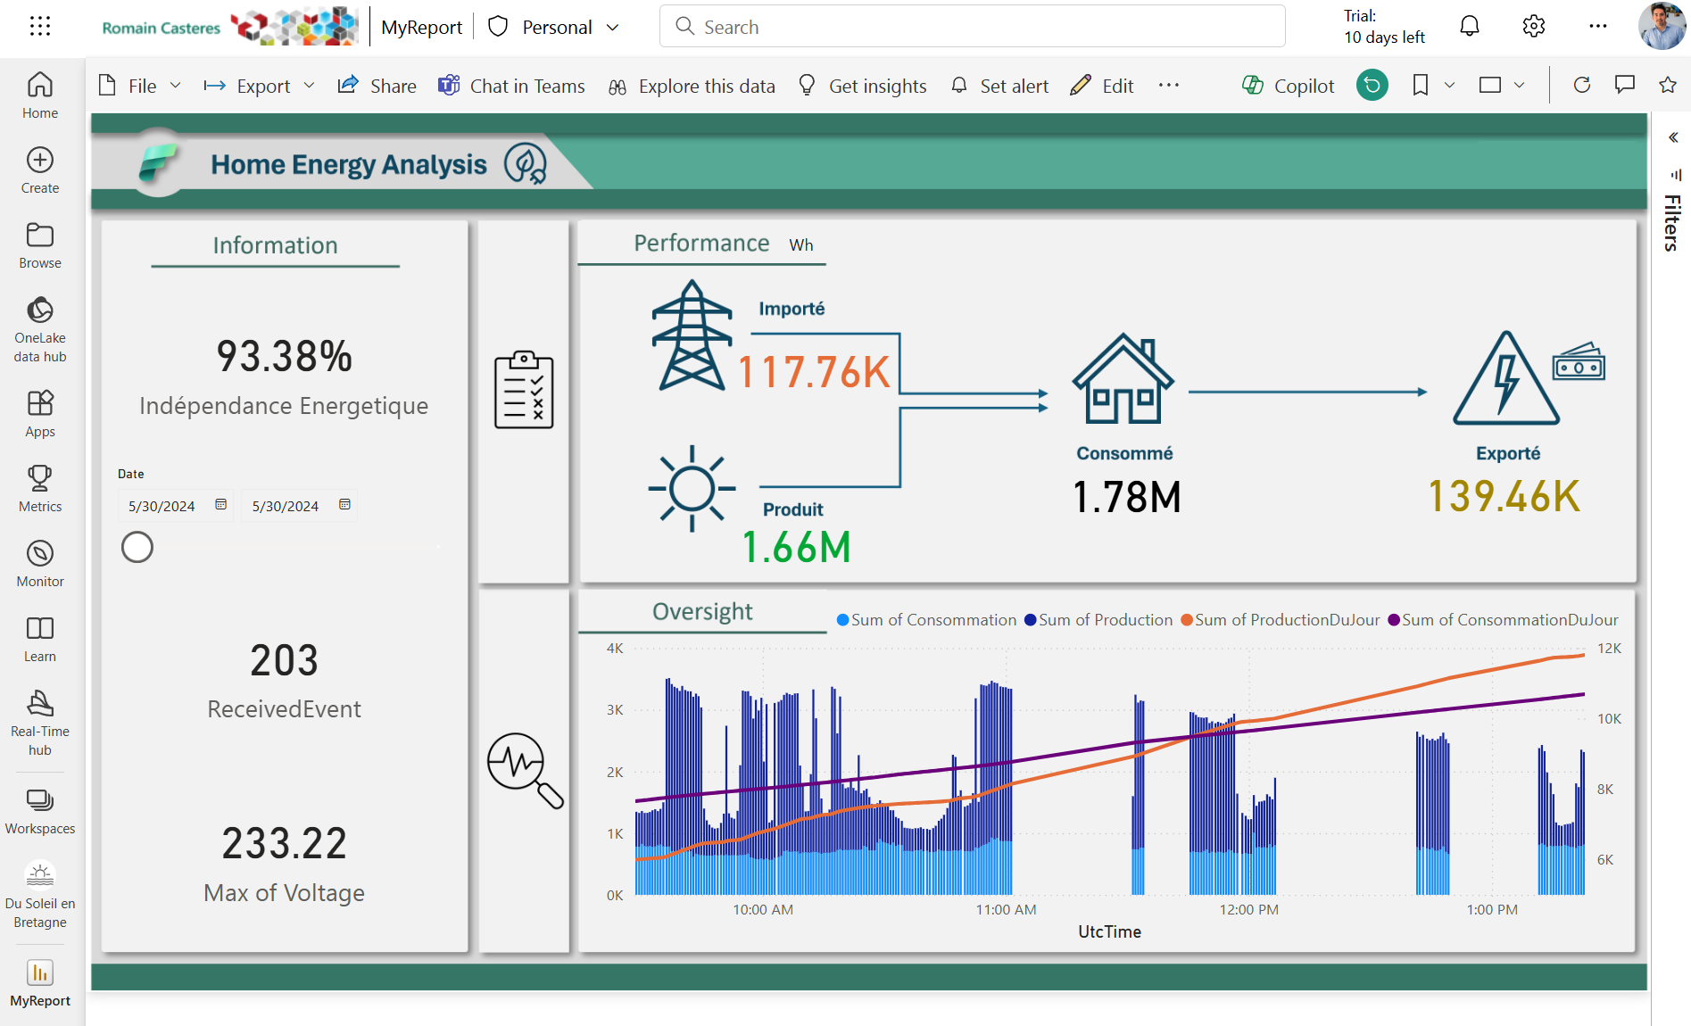Click the app launcher grid icon
This screenshot has height=1026, width=1691.
[x=40, y=27]
